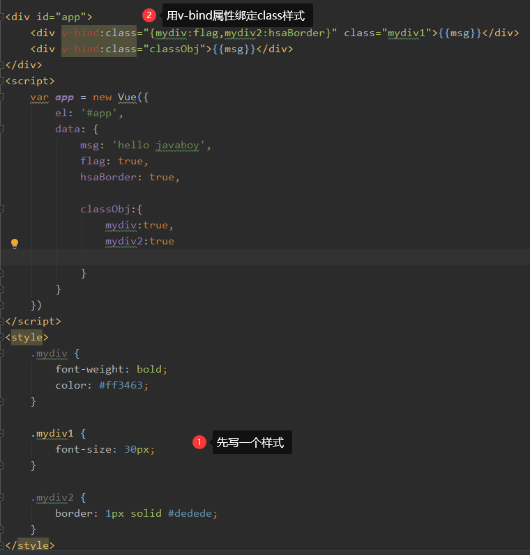Click the closing </script> tag

33,322
